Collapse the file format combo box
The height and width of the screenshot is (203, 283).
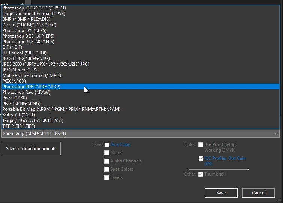[140, 134]
